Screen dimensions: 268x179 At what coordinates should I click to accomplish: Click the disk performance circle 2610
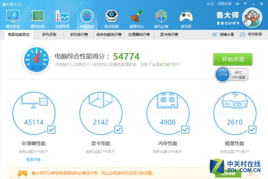tap(235, 113)
